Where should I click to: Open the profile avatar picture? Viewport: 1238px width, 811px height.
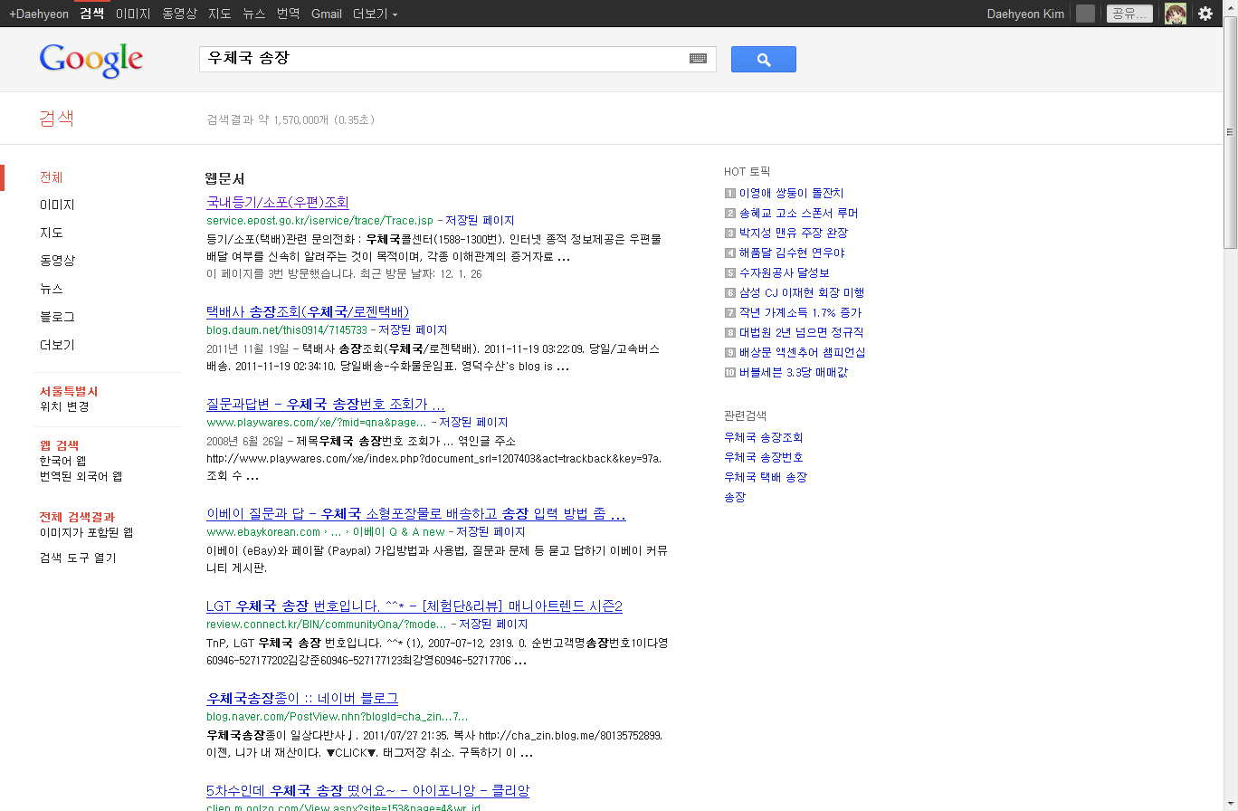pyautogui.click(x=1176, y=14)
